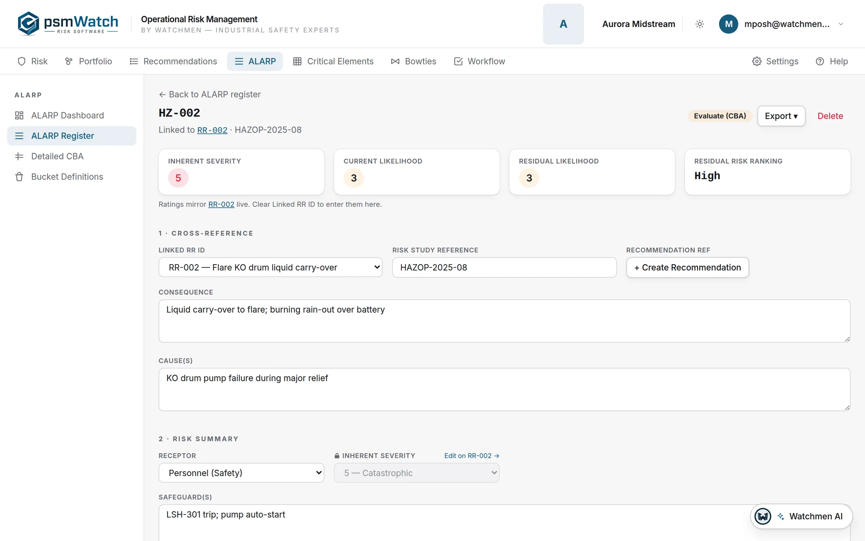Open Settings
The image size is (865, 541).
(x=775, y=61)
